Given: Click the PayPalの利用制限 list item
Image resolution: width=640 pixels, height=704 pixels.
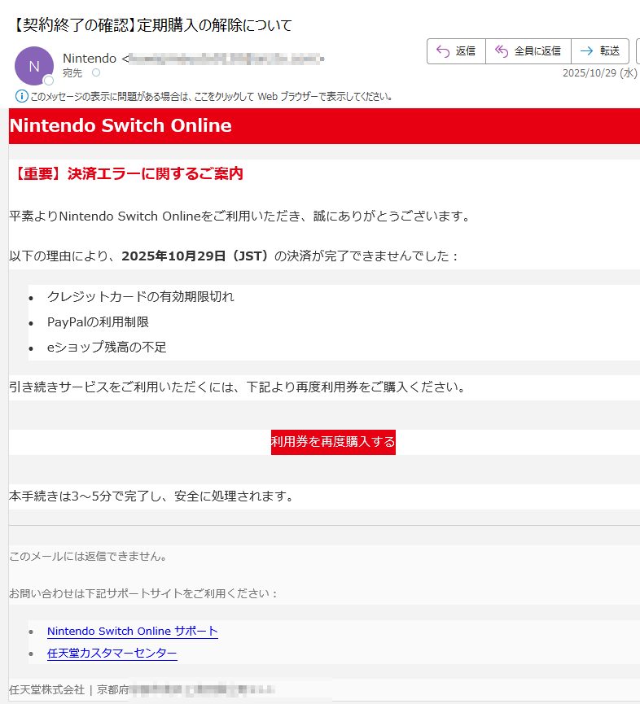Looking at the screenshot, I should (98, 322).
